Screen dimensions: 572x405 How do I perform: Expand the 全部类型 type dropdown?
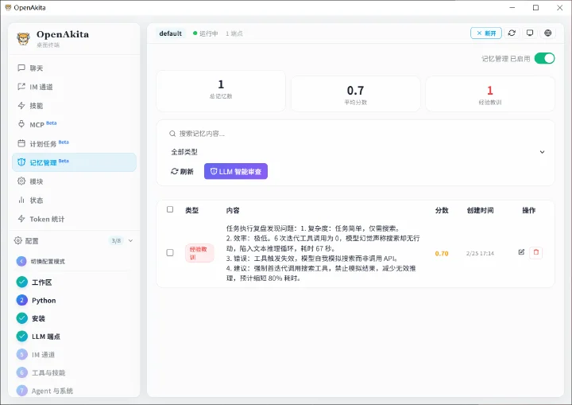click(356, 152)
